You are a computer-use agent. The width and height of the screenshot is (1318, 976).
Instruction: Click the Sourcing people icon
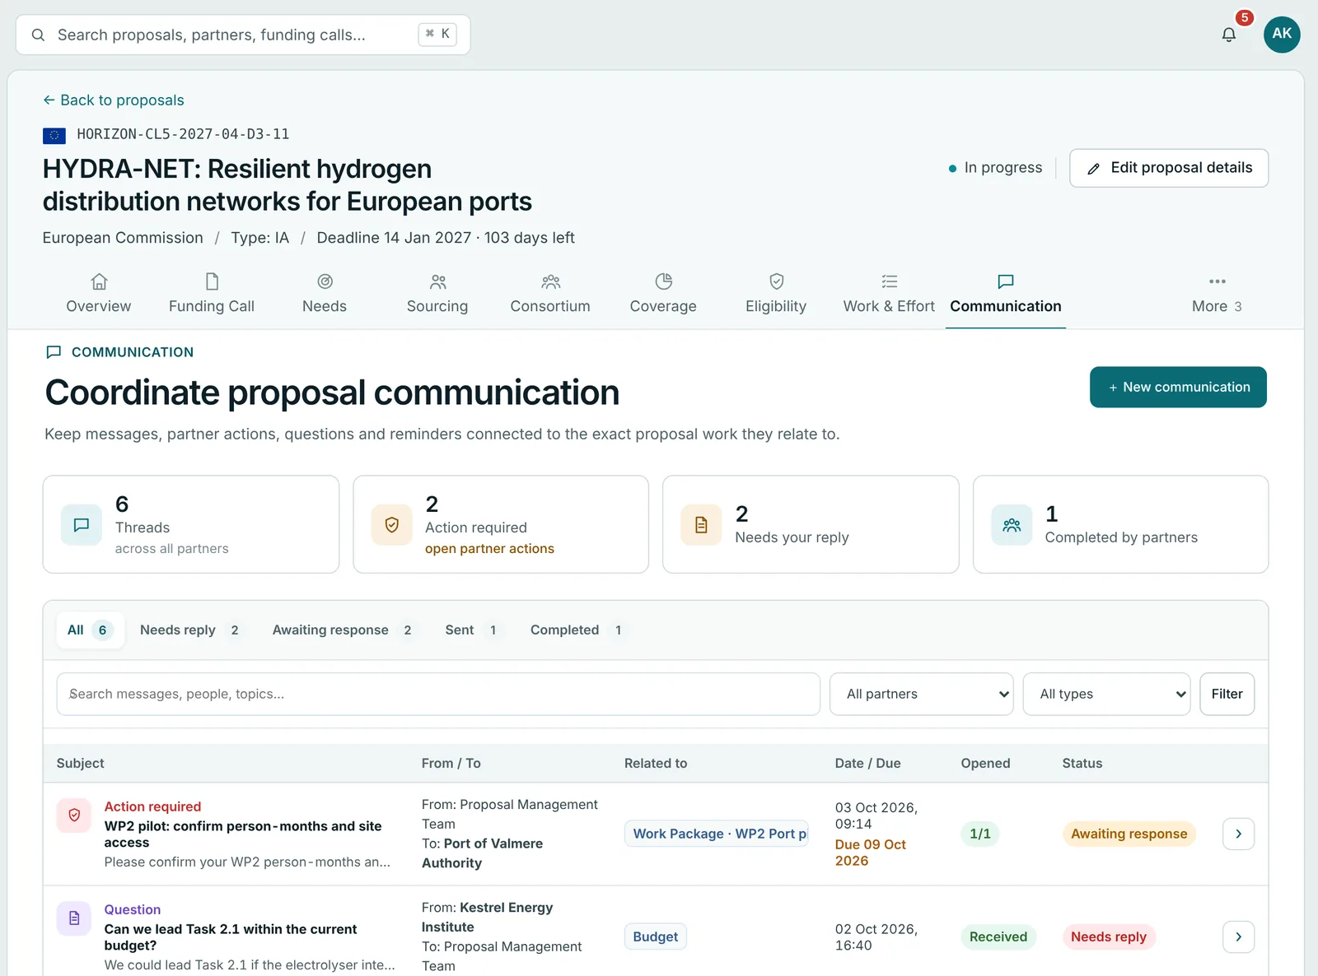(437, 281)
